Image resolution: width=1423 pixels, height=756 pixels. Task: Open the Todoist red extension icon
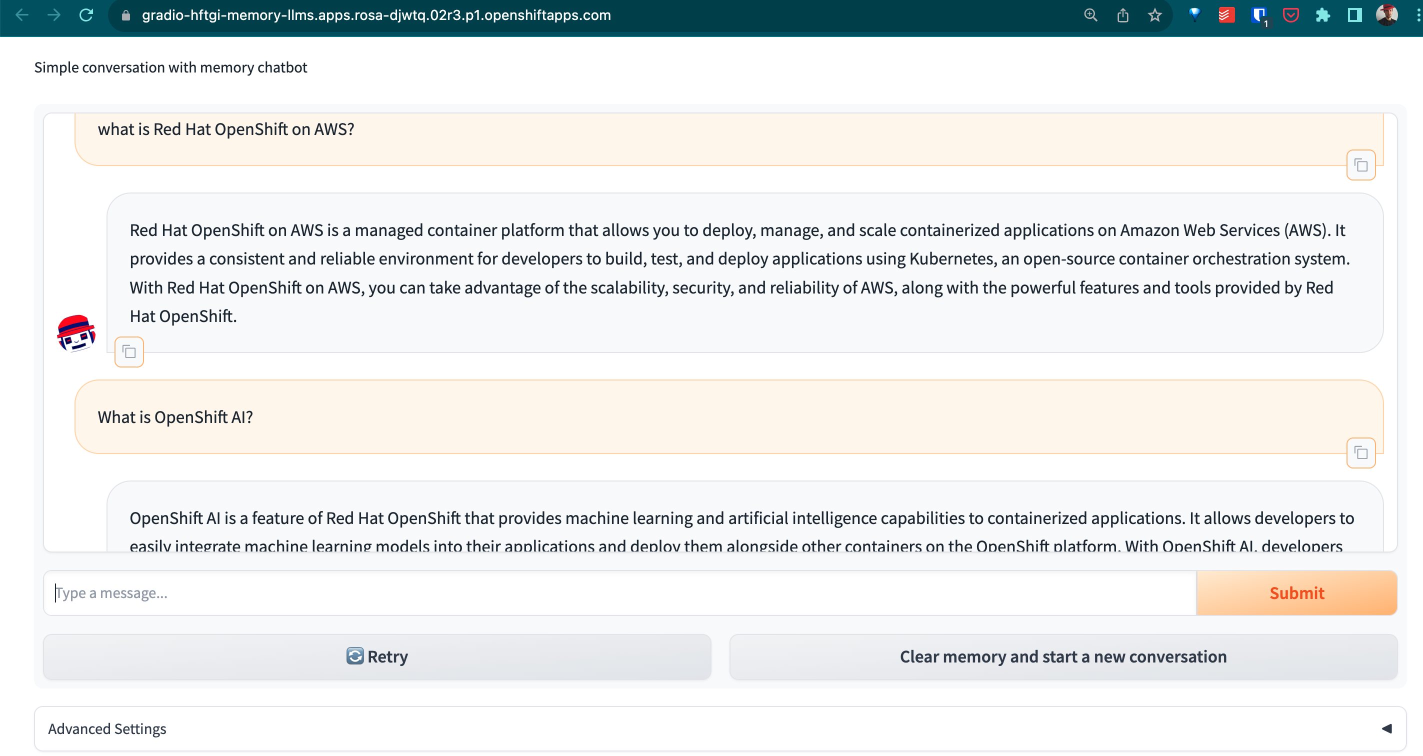(x=1226, y=15)
